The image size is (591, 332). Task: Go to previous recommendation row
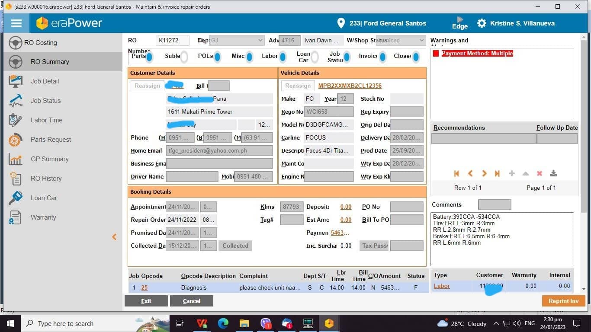point(470,173)
